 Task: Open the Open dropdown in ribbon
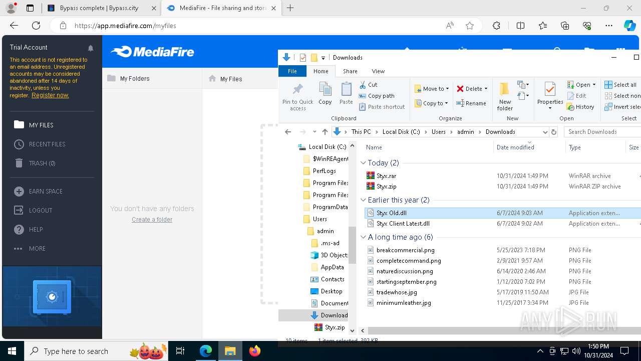pyautogui.click(x=581, y=85)
